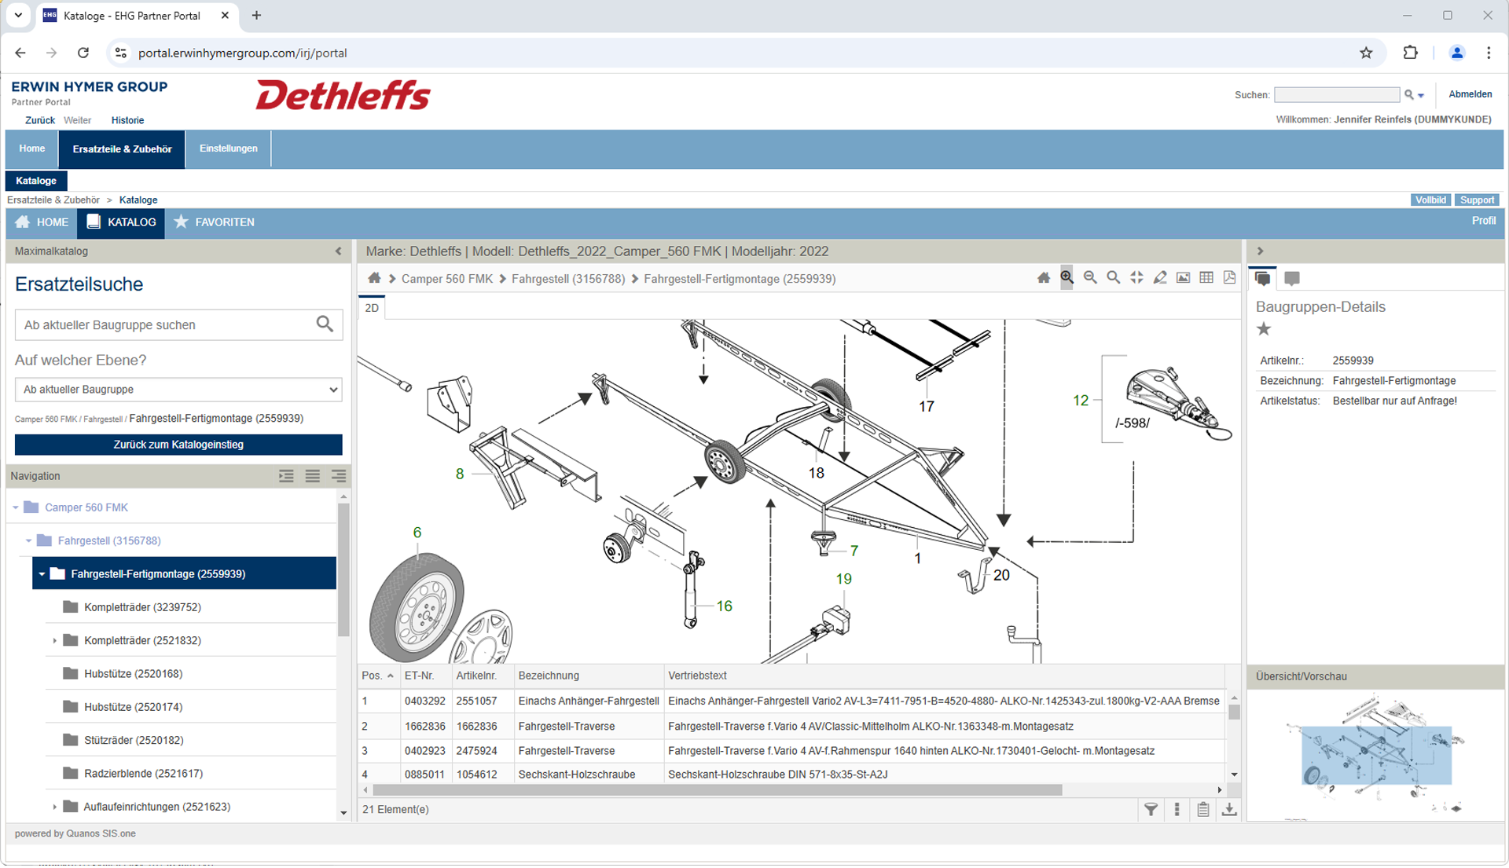
Task: Bookmark this page with the star icon
Action: [1366, 53]
